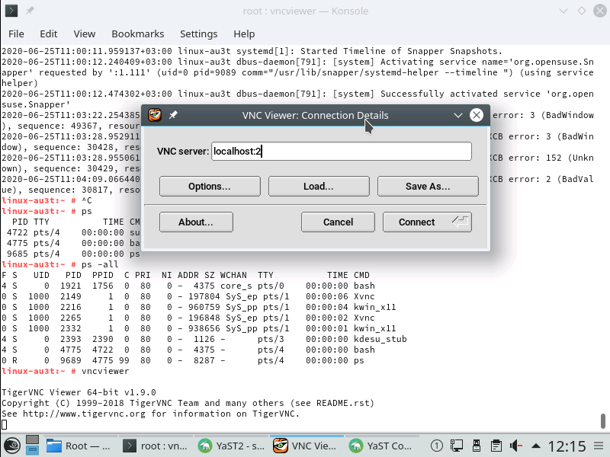
Task: Click the 'vncviewer' command text in terminal
Action: [x=105, y=371]
